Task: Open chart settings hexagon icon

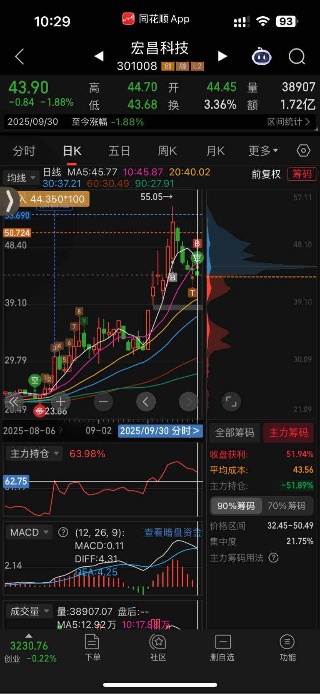Action: coord(303,150)
